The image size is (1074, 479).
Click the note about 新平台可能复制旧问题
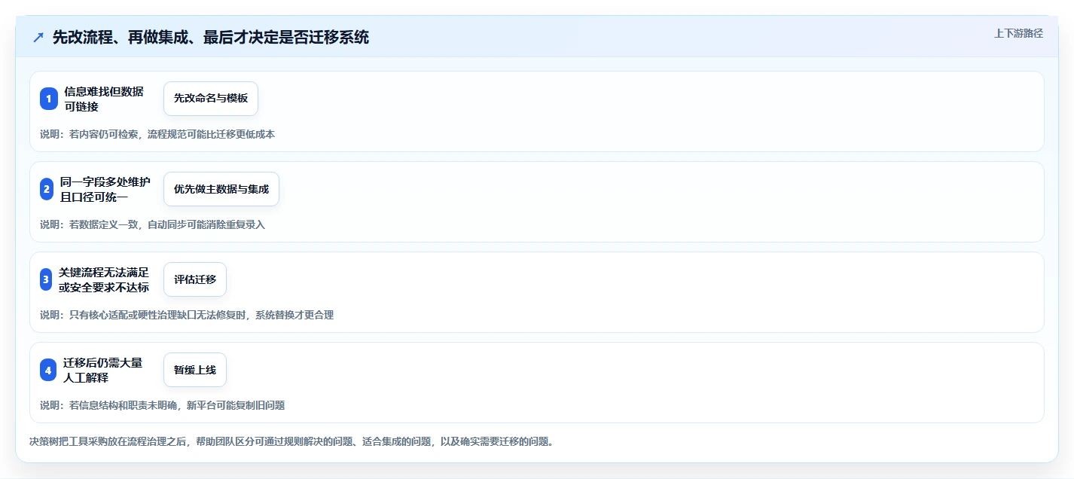pos(163,405)
